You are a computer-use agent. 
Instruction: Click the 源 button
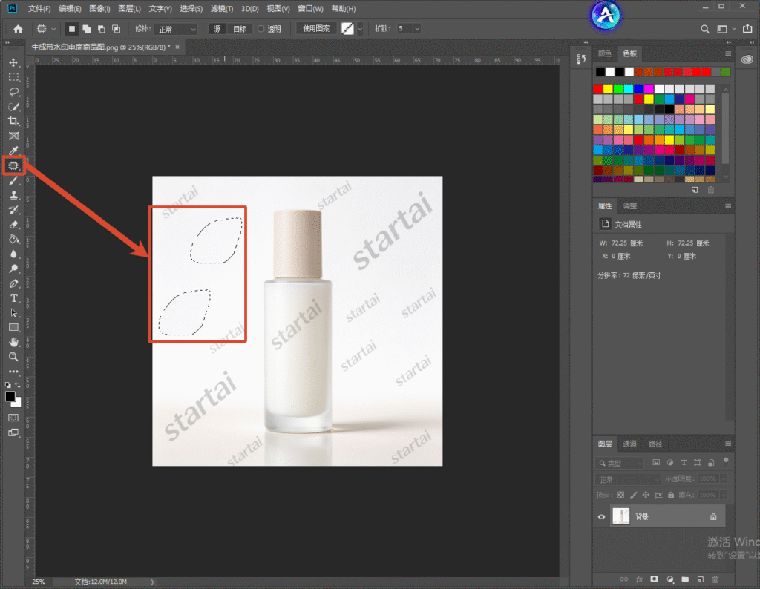[217, 29]
